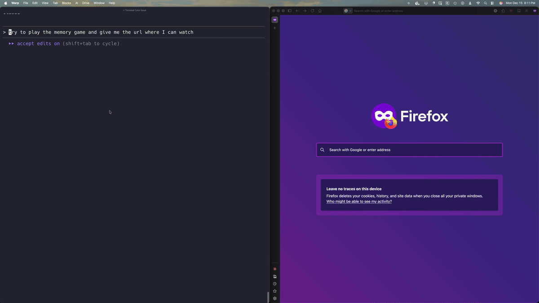Open the Window menu
Image resolution: width=539 pixels, height=303 pixels.
click(99, 3)
